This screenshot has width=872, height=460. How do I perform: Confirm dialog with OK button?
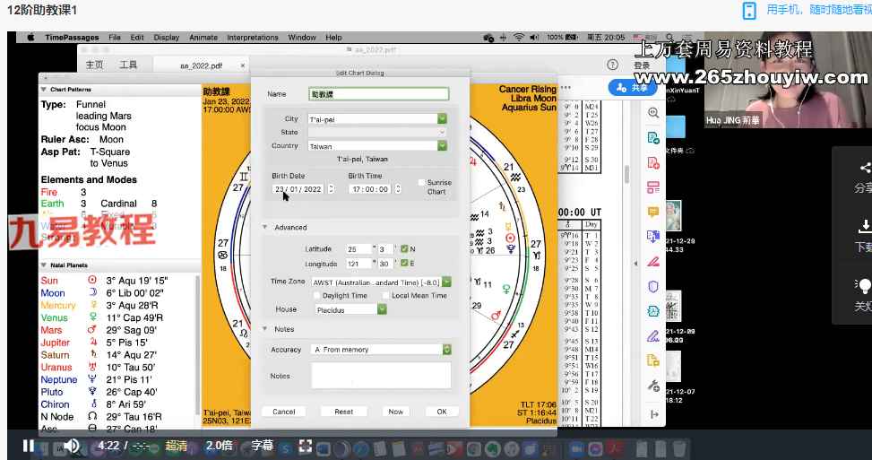pyautogui.click(x=442, y=412)
